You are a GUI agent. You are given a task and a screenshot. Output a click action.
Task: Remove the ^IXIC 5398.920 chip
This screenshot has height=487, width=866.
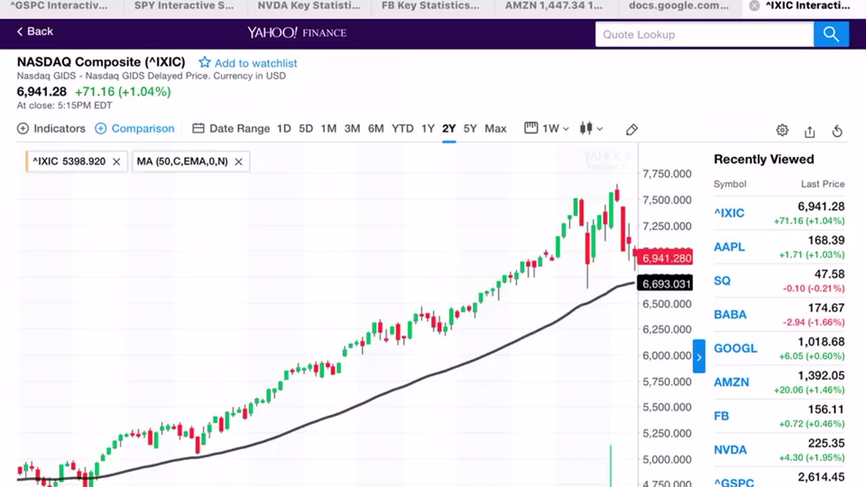tap(116, 162)
